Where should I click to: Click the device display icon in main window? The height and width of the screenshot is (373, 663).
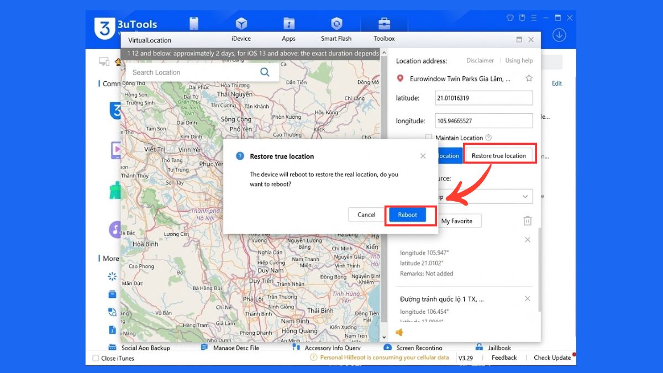point(103,61)
